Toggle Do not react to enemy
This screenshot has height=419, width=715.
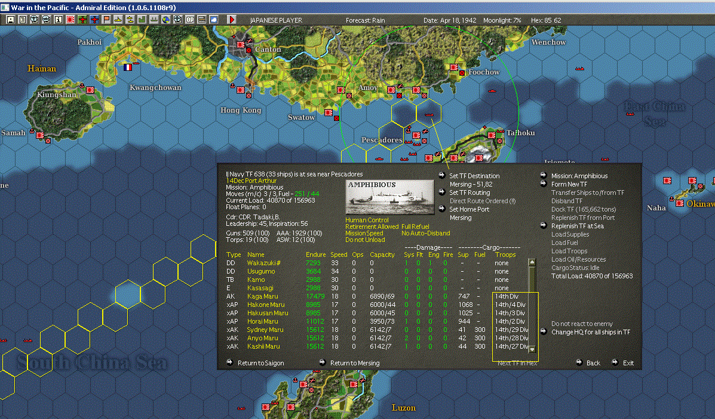click(582, 324)
